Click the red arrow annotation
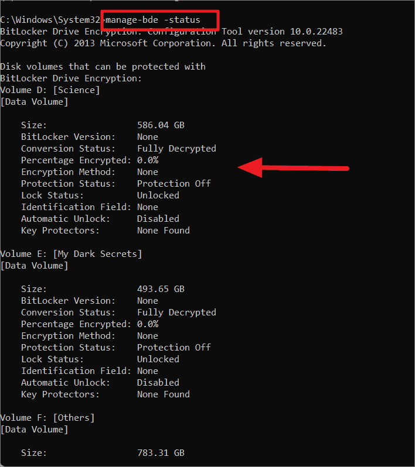 (293, 168)
